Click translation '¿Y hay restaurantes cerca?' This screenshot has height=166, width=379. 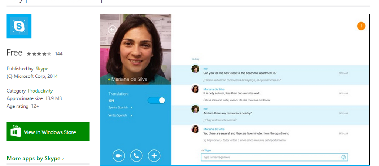click(220, 120)
